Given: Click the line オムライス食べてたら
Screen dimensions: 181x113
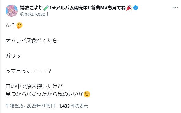Looking at the screenshot, I should coord(31,41).
